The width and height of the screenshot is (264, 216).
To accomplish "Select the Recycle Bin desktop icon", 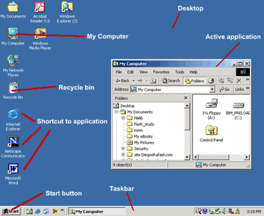I will click(13, 90).
